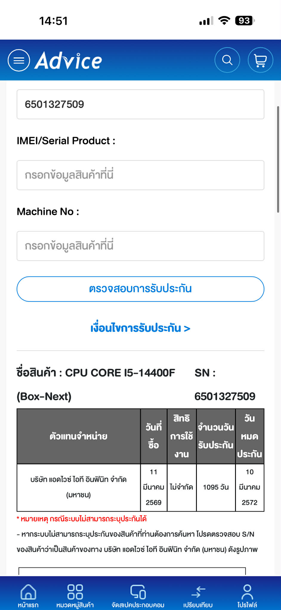281x610 pixels.
Task: Tap the บริษัท แอดไวซ์ ไอที อินฟินิท dealer cell
Action: coord(78,487)
